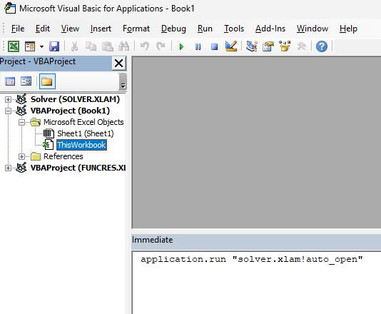The height and width of the screenshot is (314, 381).
Task: Save the Book1 project
Action: [54, 46]
